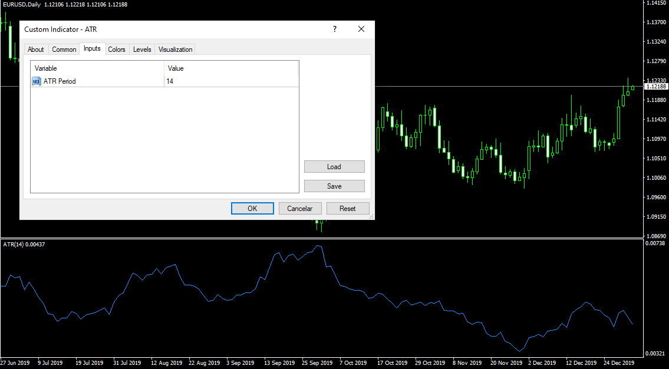Viewport: 669px width, 369px height.
Task: Click the 25 Sep 2019 date label
Action: (x=316, y=363)
